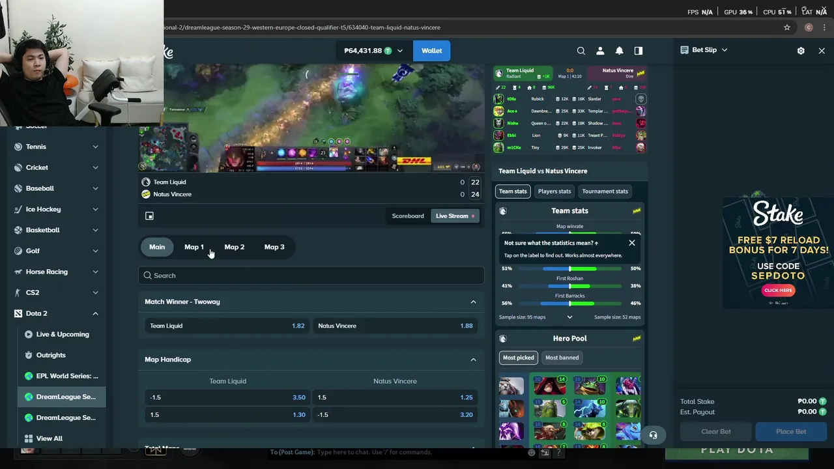Collapse the Map Handicap section

473,360
